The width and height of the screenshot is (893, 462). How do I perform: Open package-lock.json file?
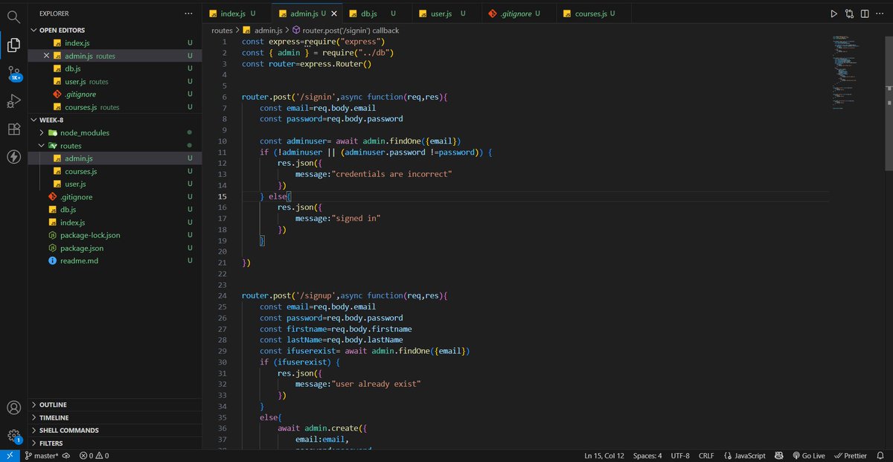115,235
